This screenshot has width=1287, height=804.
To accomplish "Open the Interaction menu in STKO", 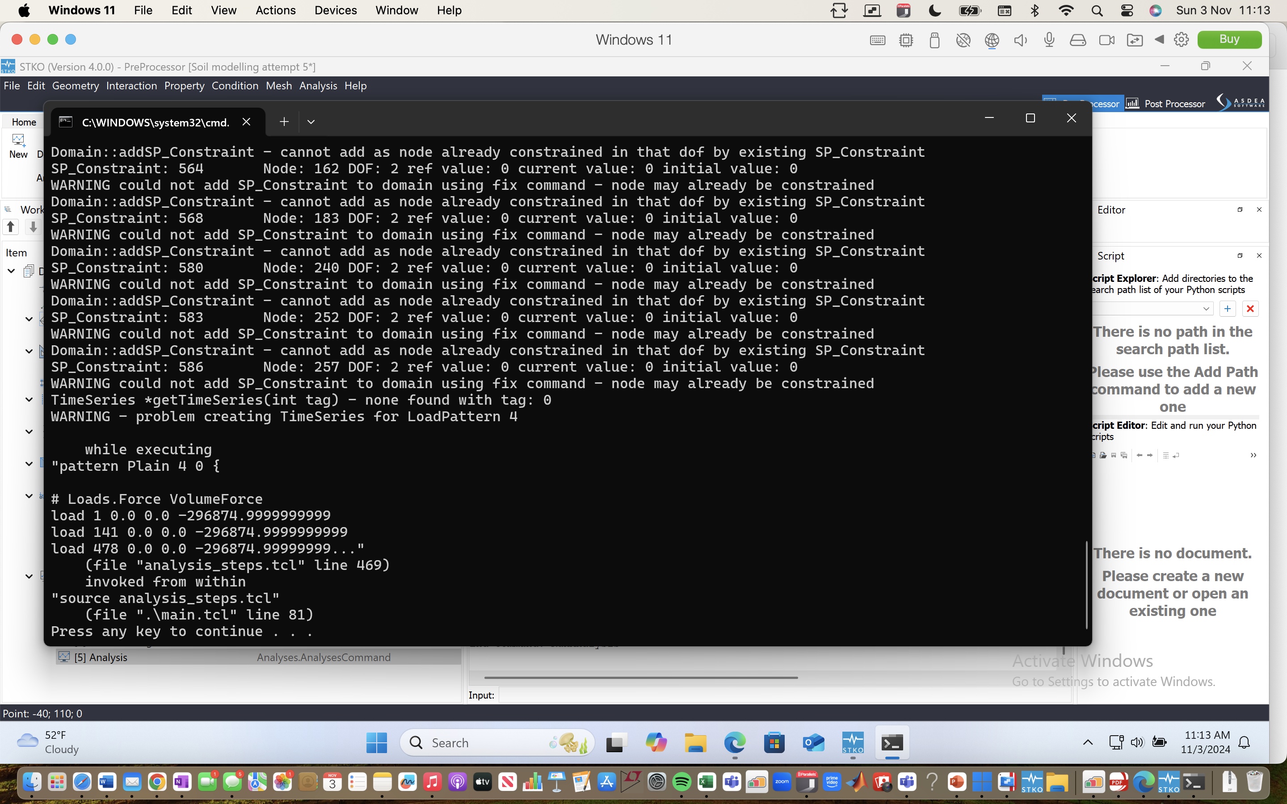I will point(131,86).
